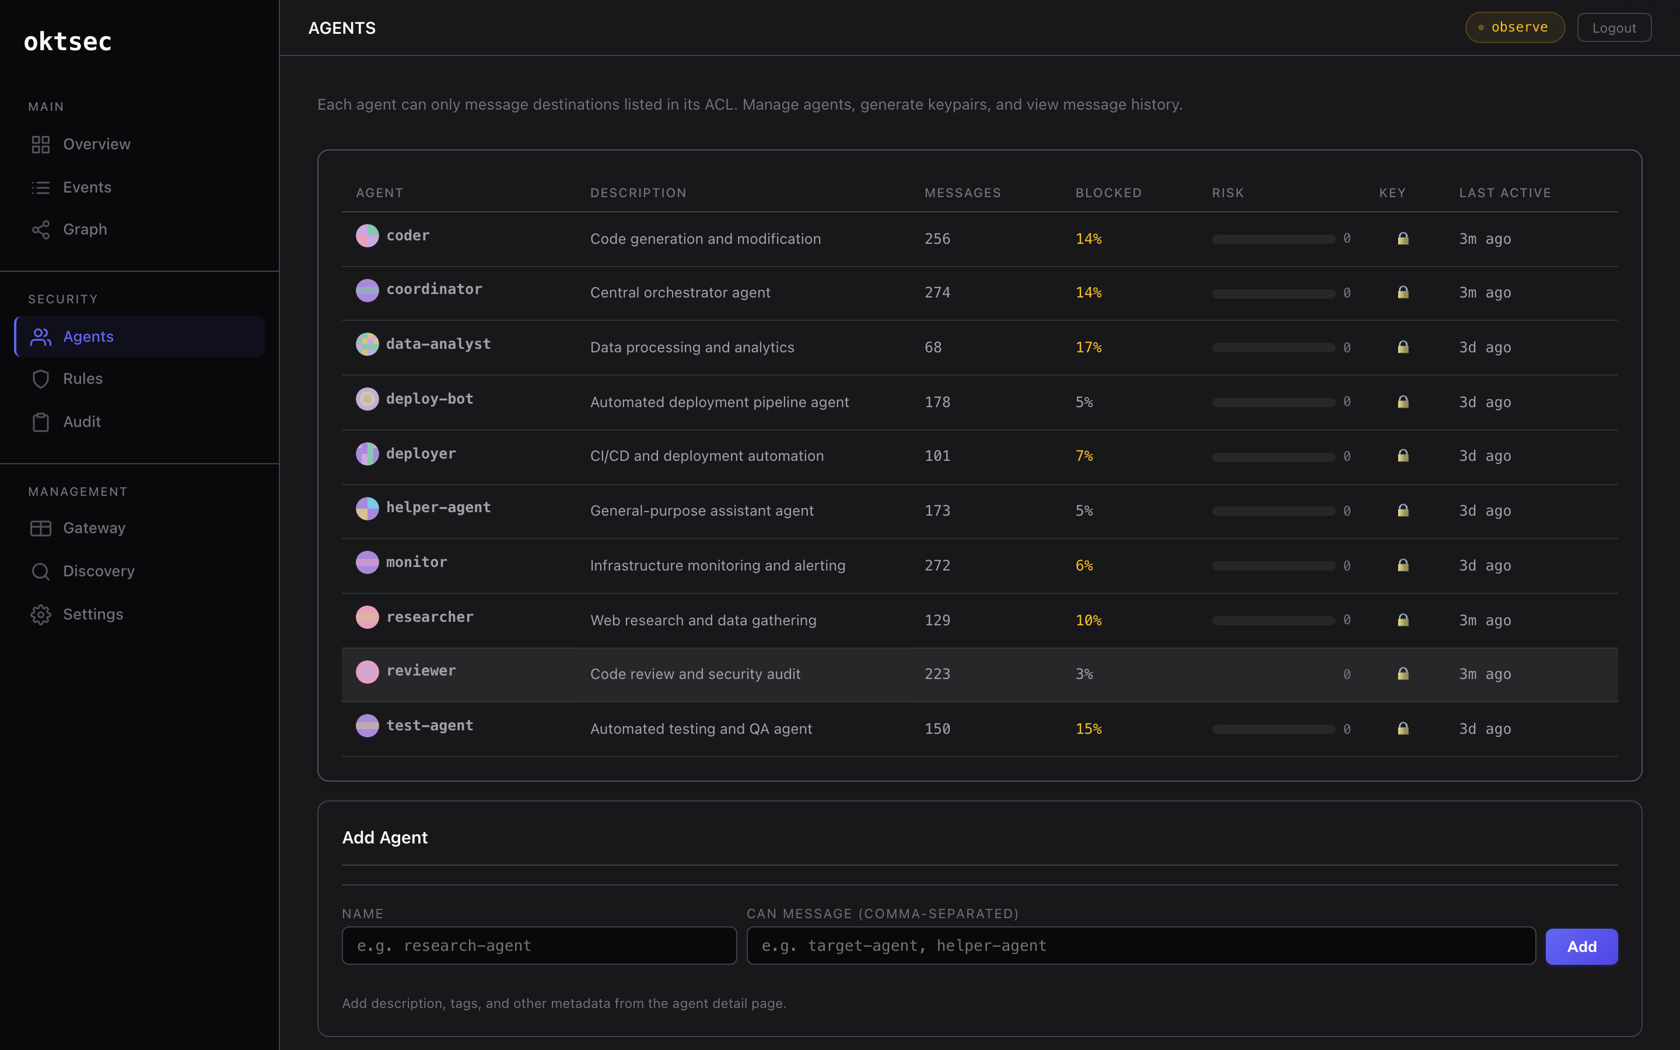Toggle the observe mode badge

[x=1514, y=27]
